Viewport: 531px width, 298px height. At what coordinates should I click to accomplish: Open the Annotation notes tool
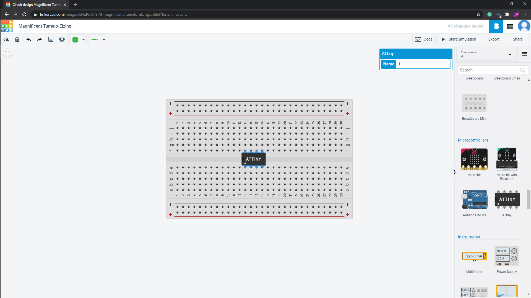[x=51, y=39]
